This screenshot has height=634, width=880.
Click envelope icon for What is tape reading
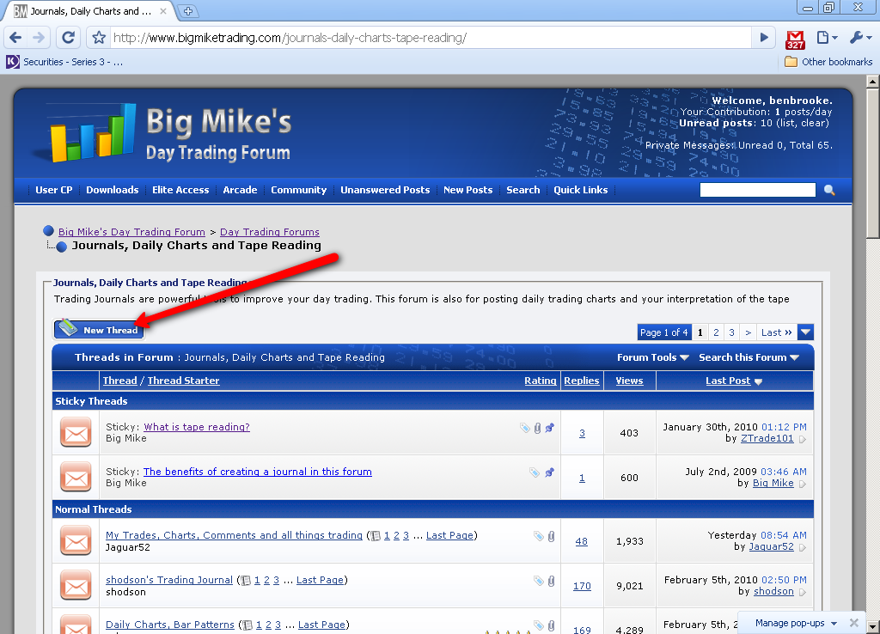click(76, 433)
